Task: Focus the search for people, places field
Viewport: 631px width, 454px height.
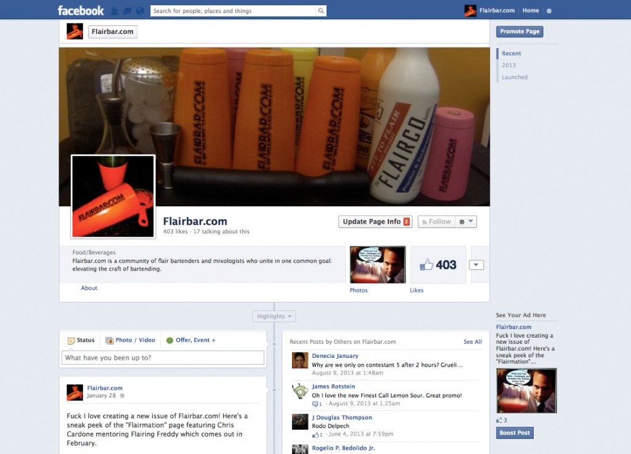Action: tap(234, 11)
